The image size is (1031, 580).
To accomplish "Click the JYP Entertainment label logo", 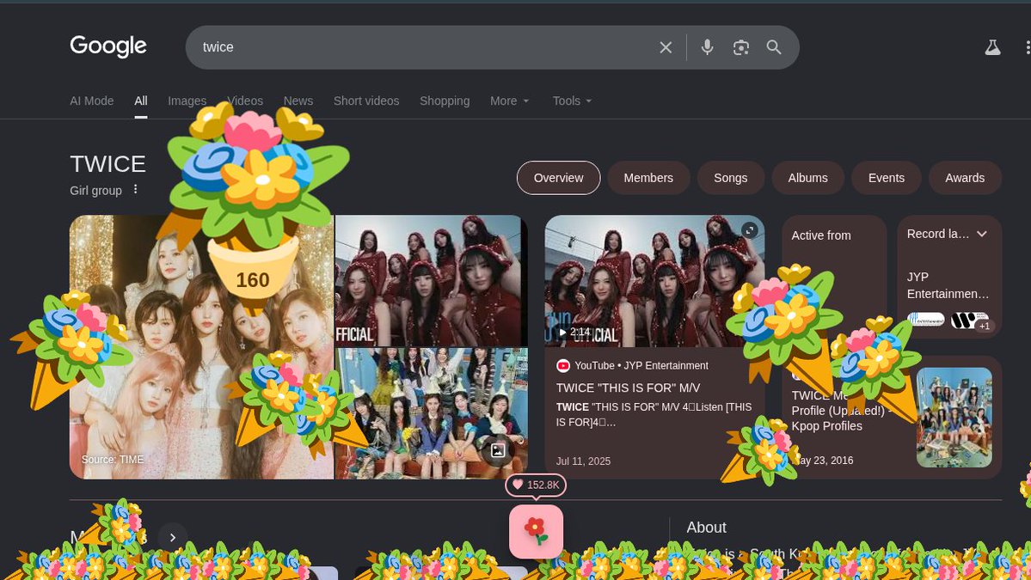I will (x=926, y=320).
